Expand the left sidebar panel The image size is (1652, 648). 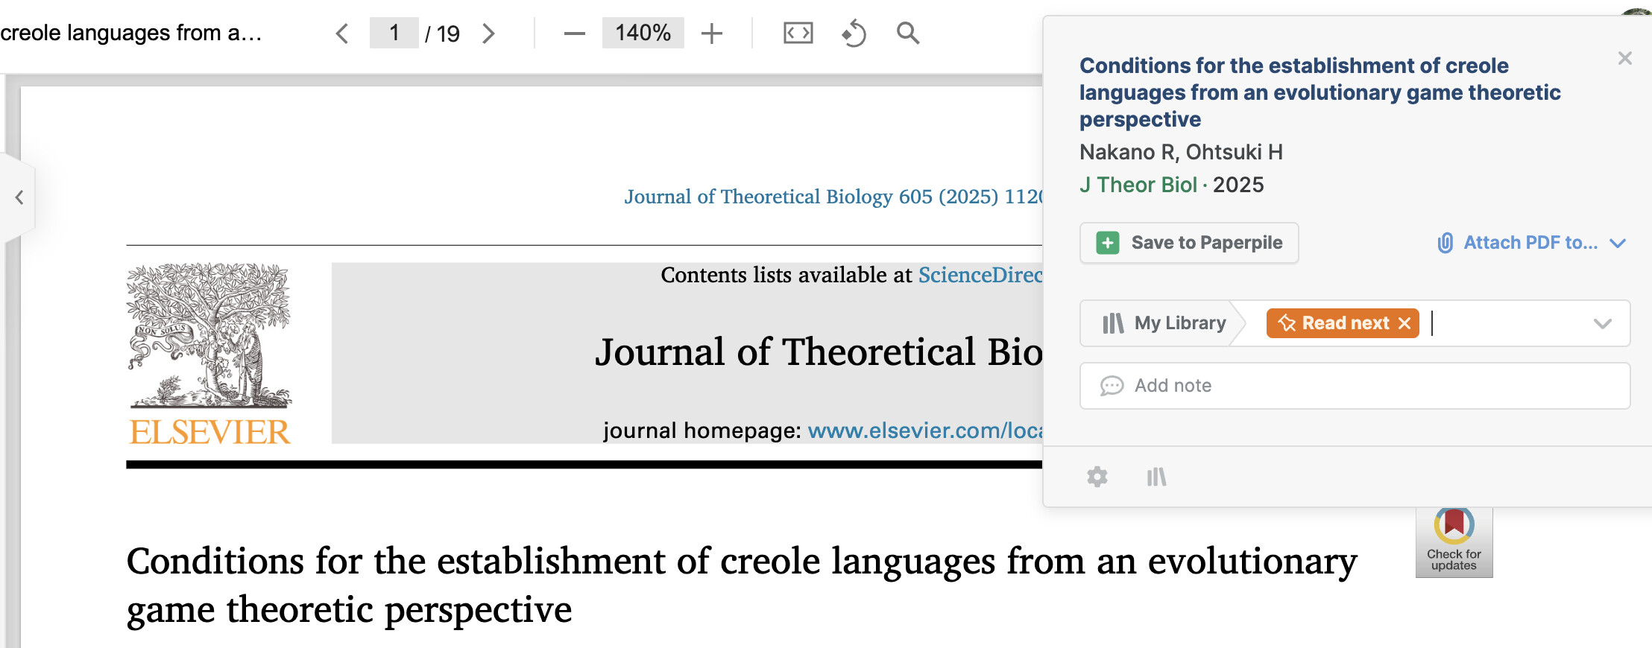[x=19, y=197]
